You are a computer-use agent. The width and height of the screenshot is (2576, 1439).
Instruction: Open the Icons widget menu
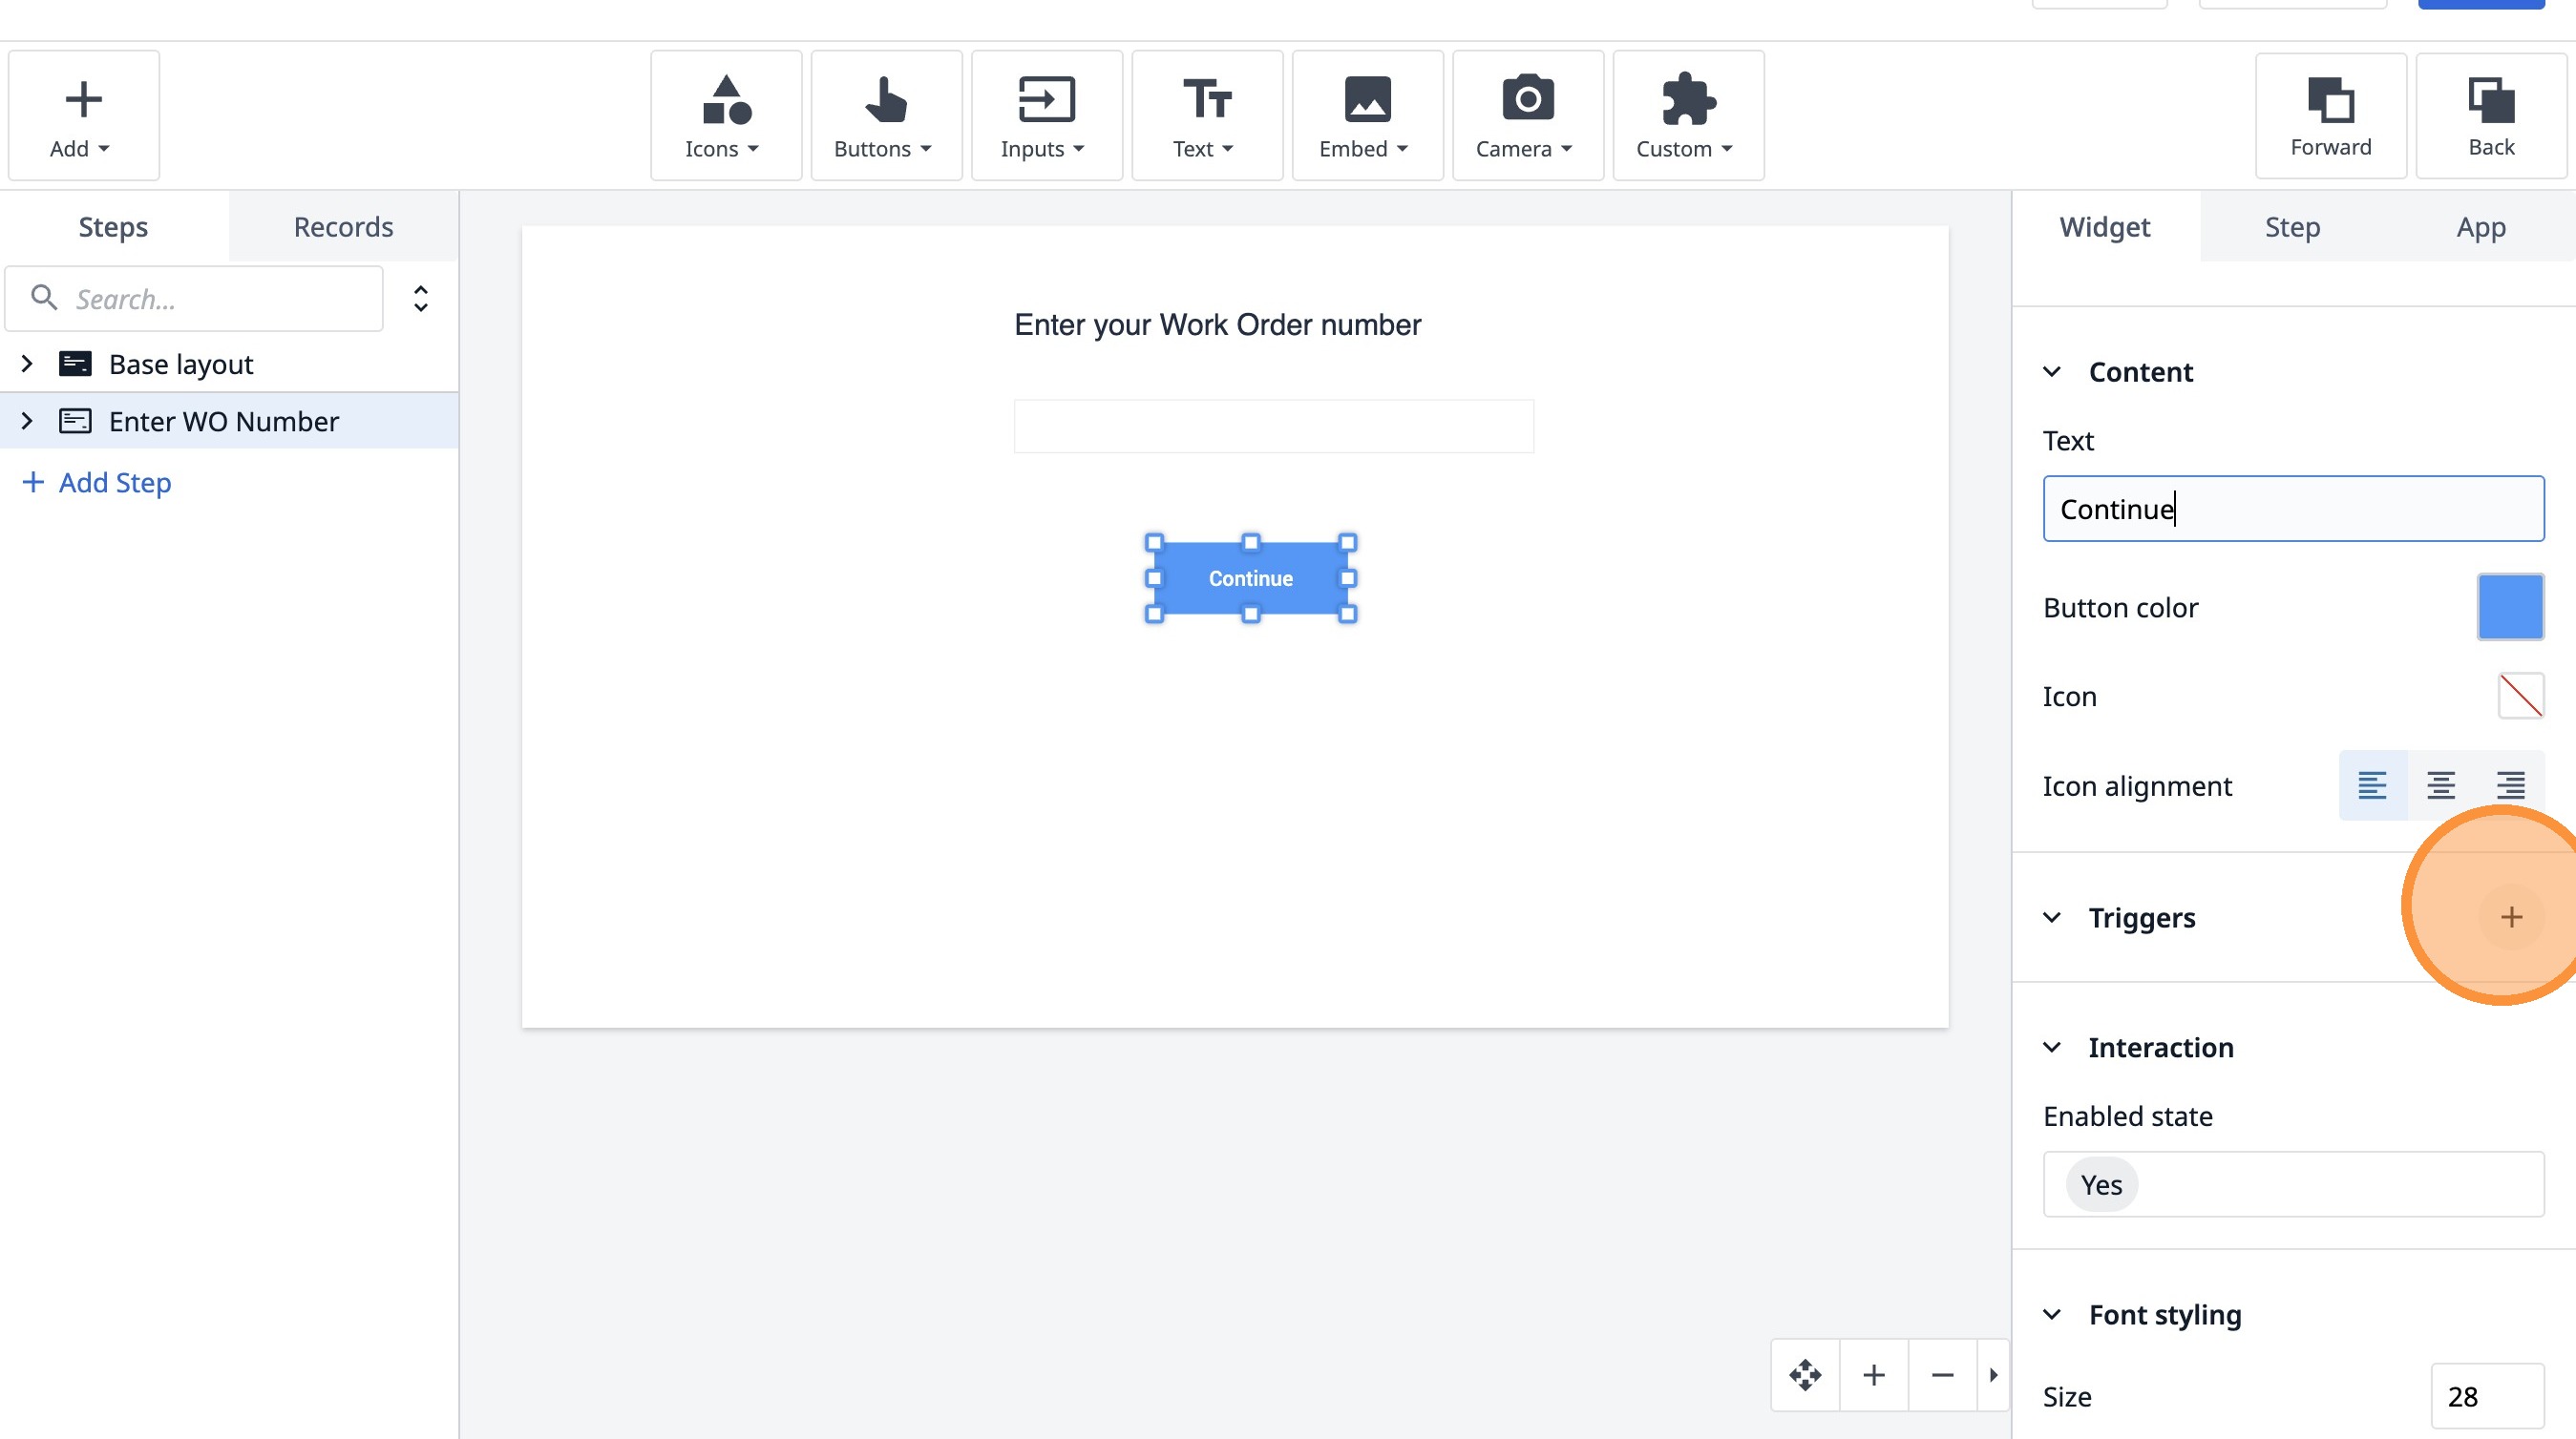tap(725, 115)
